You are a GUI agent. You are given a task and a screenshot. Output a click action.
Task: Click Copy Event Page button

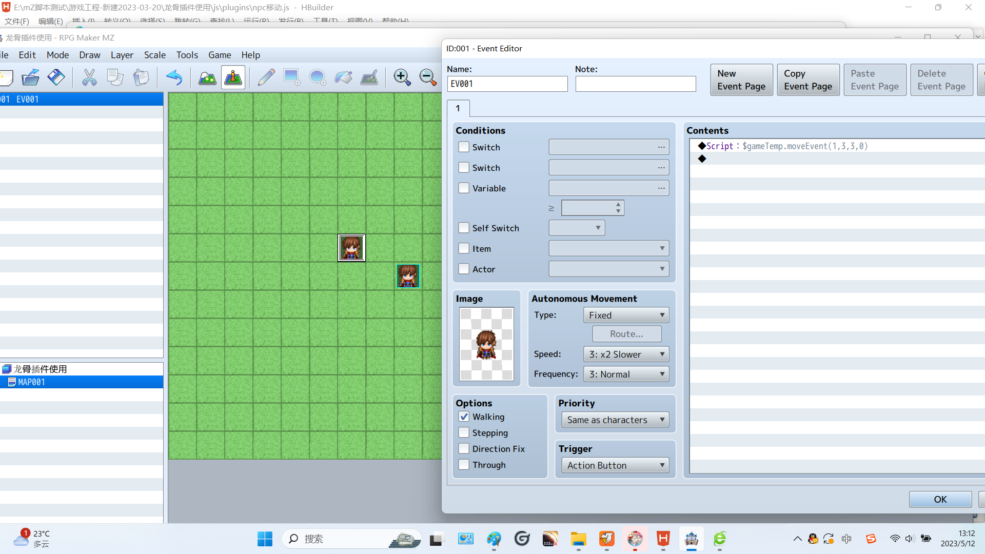click(x=808, y=80)
